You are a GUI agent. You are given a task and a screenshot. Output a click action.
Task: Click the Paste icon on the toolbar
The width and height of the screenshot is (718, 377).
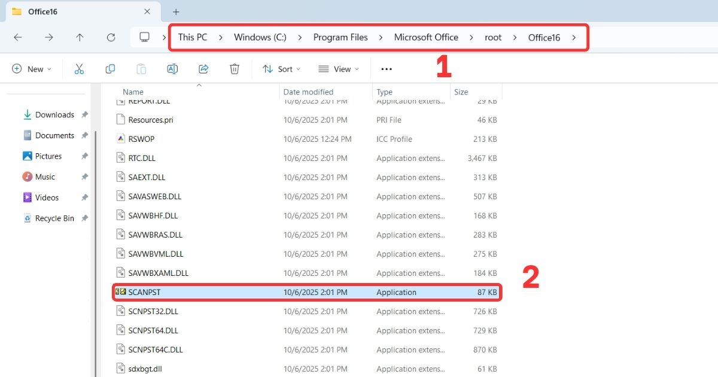point(141,69)
